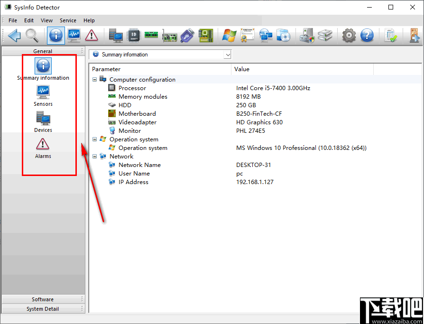Open Alarms warning triangle in toolbar

(92, 36)
